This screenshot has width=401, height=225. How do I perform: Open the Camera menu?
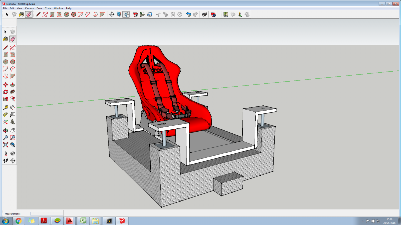29,8
